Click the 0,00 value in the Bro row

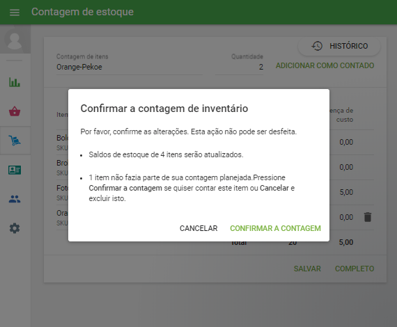(346, 167)
